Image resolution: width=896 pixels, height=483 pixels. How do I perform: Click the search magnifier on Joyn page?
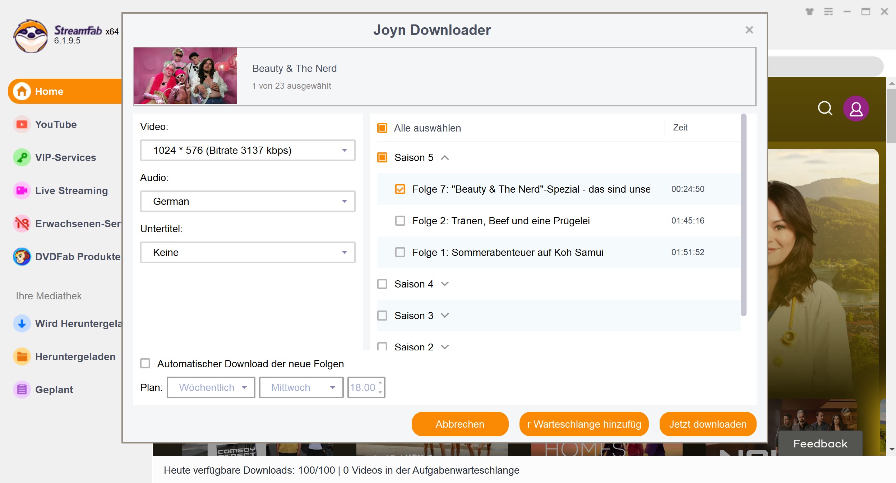[825, 108]
